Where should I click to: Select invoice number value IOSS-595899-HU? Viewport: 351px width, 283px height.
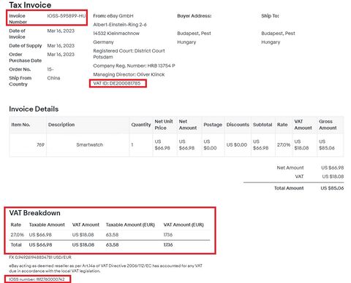click(x=67, y=16)
